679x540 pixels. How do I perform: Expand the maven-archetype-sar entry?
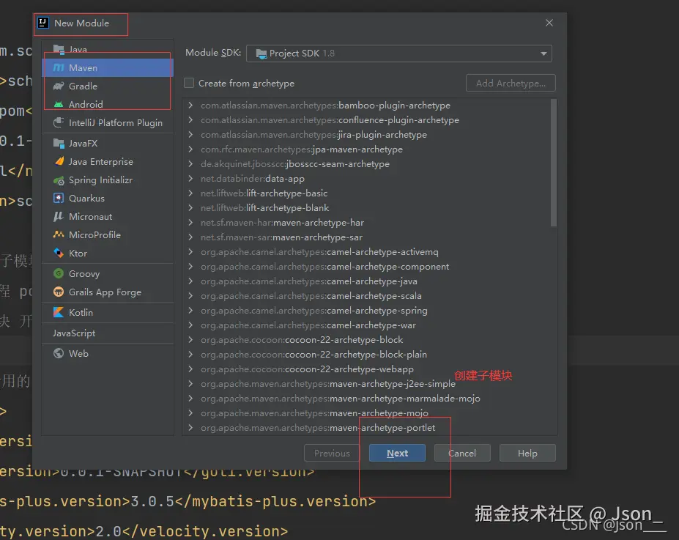[190, 237]
